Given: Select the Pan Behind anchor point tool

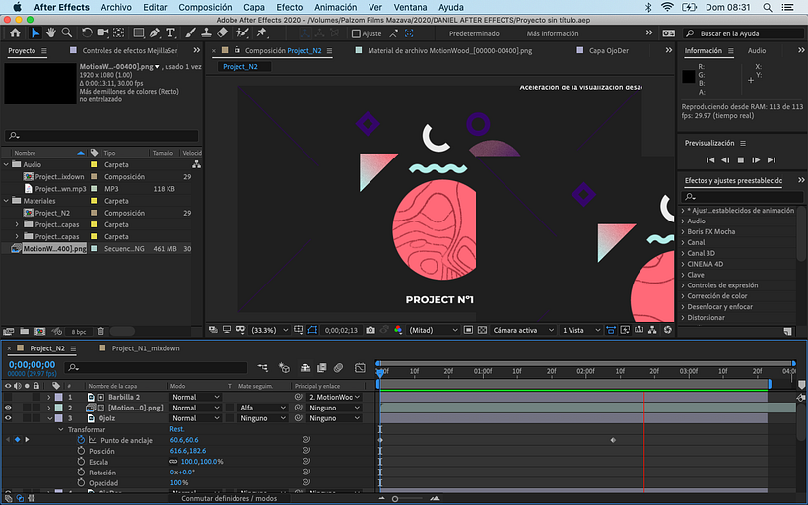Looking at the screenshot, I should 119,32.
